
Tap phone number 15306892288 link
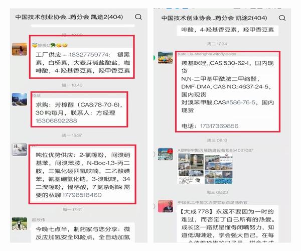pos(56,121)
